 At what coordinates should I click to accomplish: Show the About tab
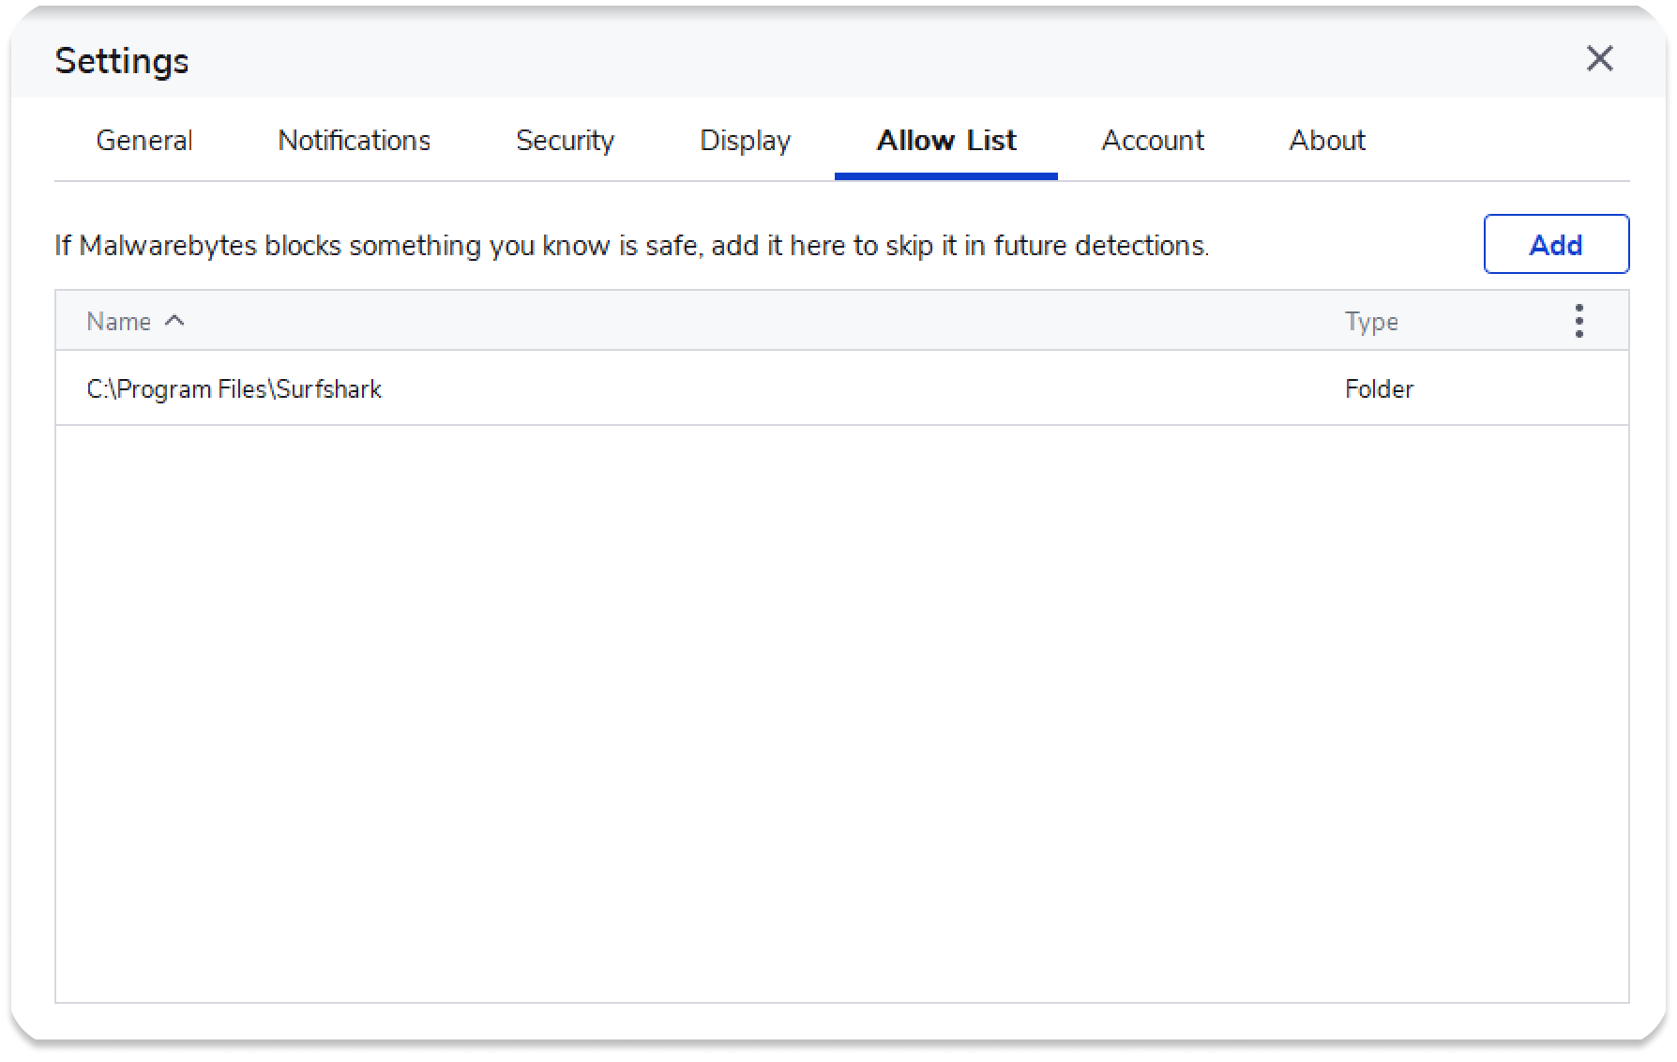tap(1326, 141)
